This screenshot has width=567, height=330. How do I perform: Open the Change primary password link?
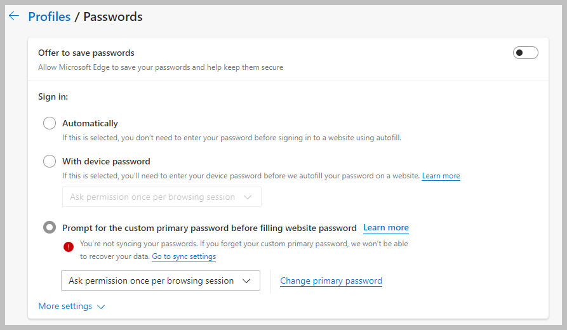(331, 281)
